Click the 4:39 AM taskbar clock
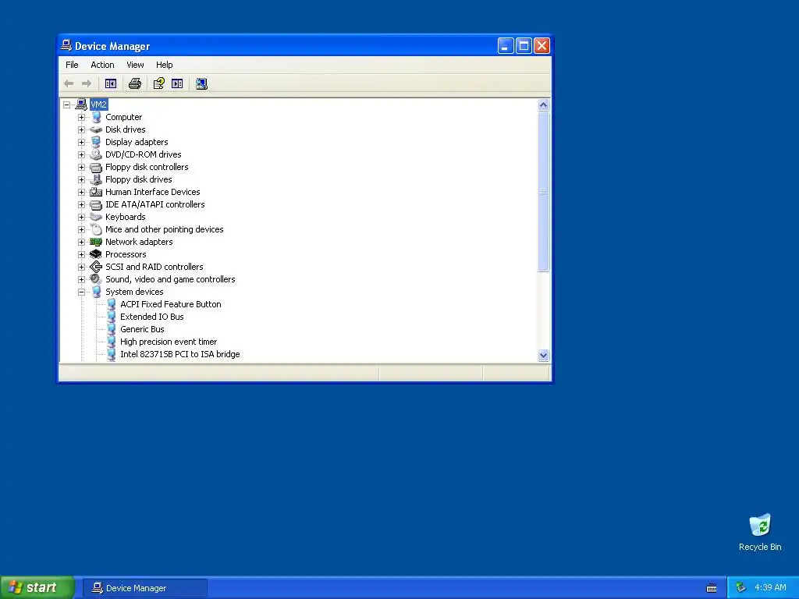Image resolution: width=799 pixels, height=599 pixels. click(x=770, y=588)
